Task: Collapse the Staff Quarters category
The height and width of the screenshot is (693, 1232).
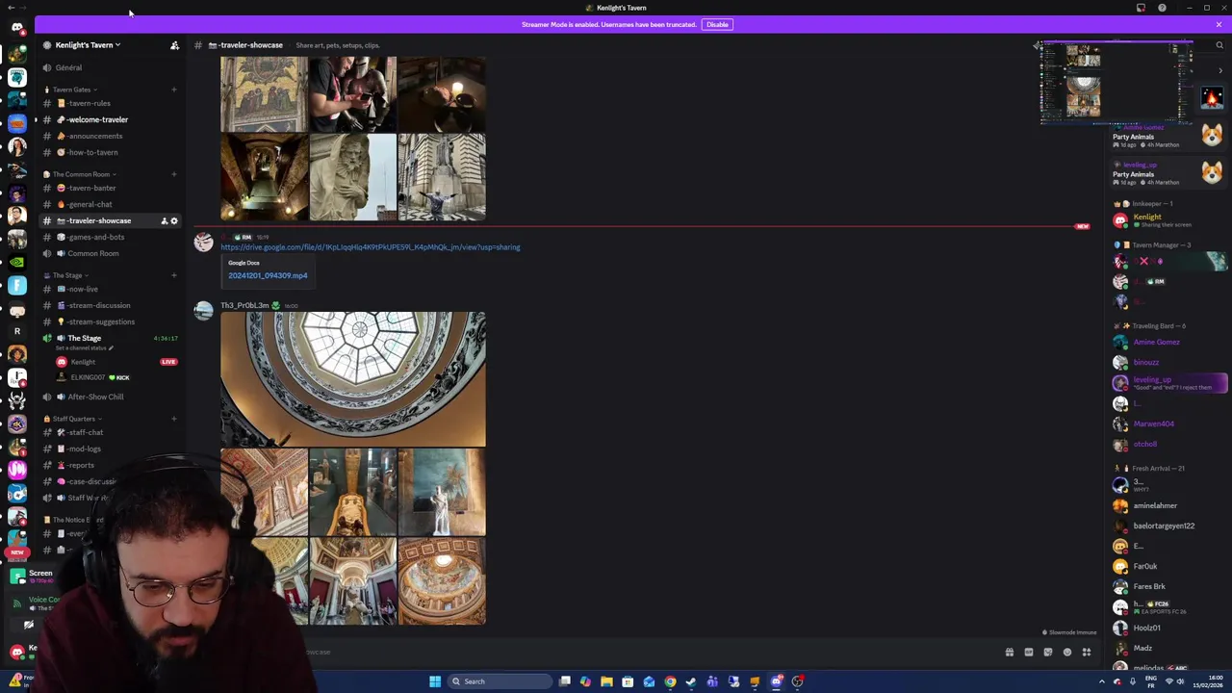Action: click(74, 419)
